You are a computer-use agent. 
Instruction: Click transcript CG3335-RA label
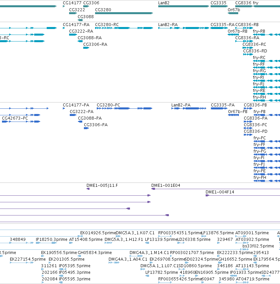tap(222, 25)
